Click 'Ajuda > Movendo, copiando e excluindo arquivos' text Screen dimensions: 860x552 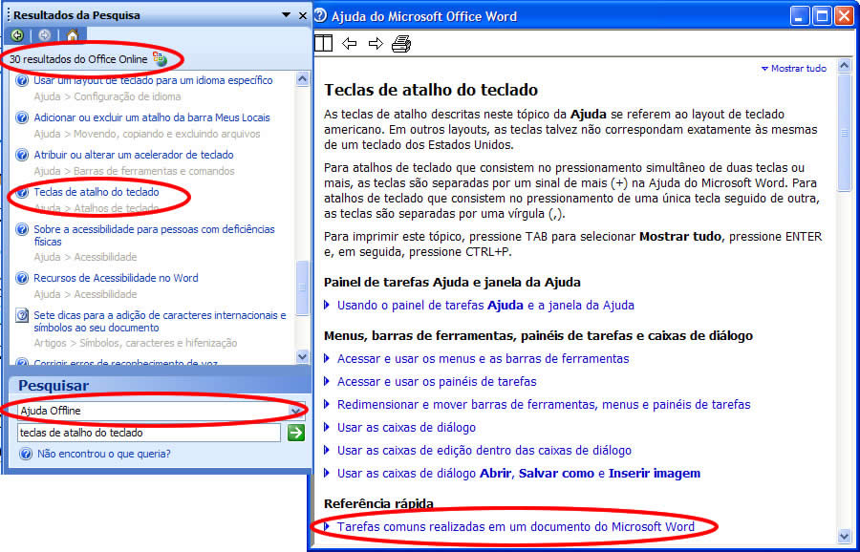[147, 134]
